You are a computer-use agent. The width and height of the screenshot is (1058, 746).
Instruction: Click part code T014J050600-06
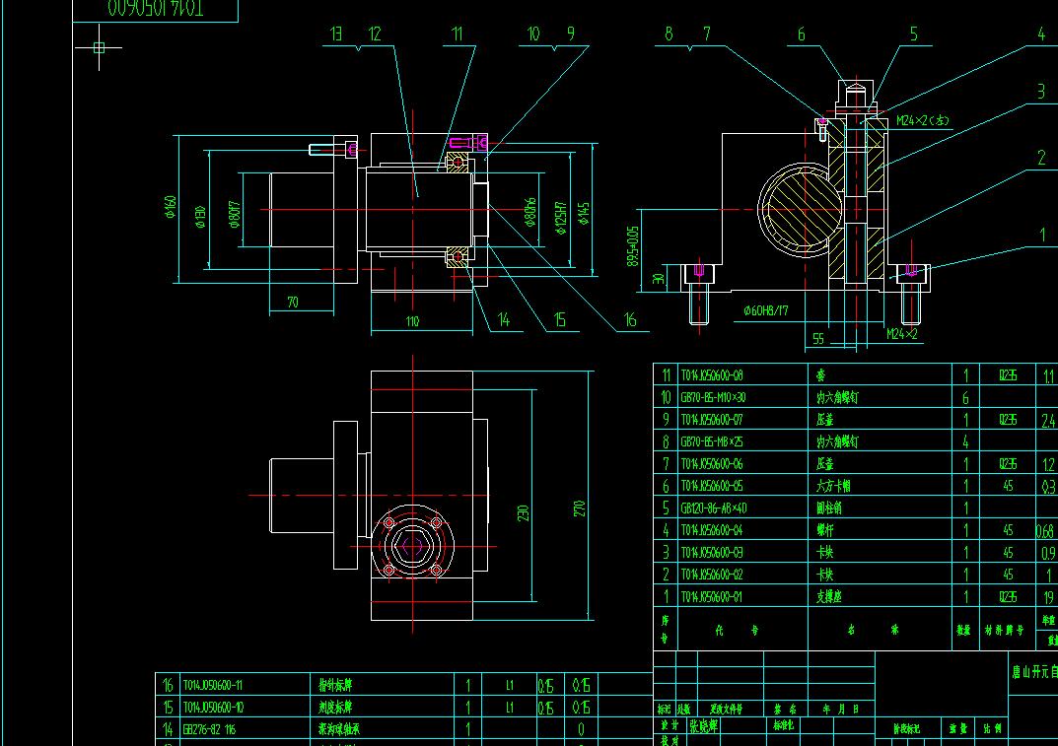(x=712, y=464)
